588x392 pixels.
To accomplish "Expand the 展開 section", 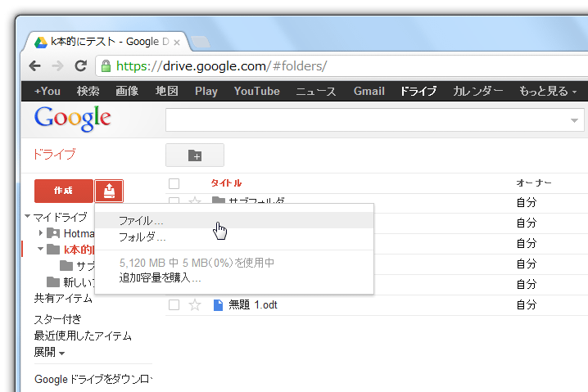I will [x=49, y=352].
